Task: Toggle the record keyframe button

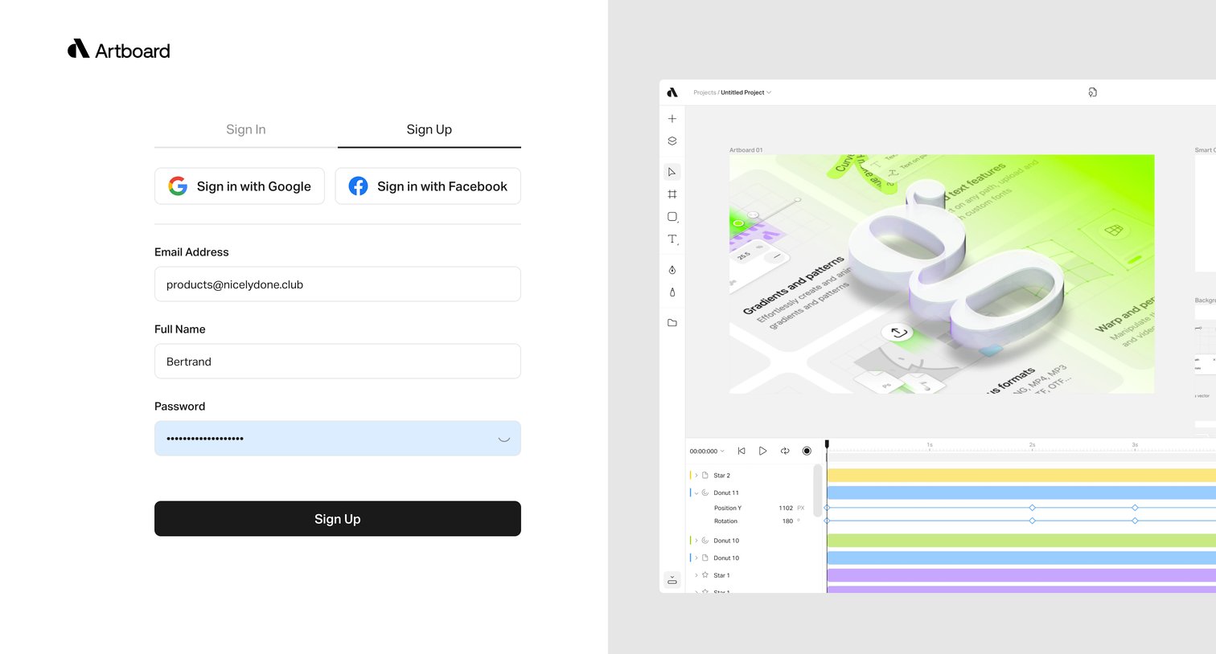Action: (807, 452)
